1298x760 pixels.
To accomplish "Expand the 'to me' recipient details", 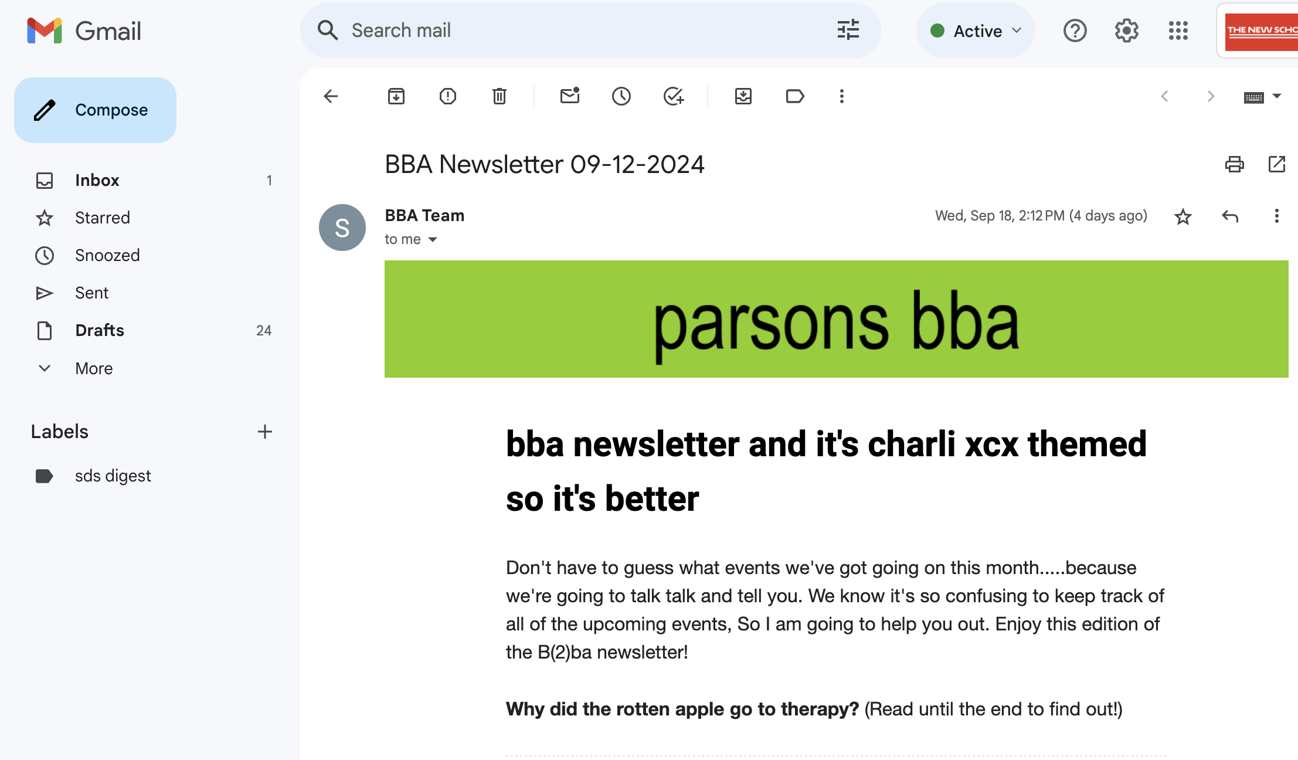I will tap(433, 239).
